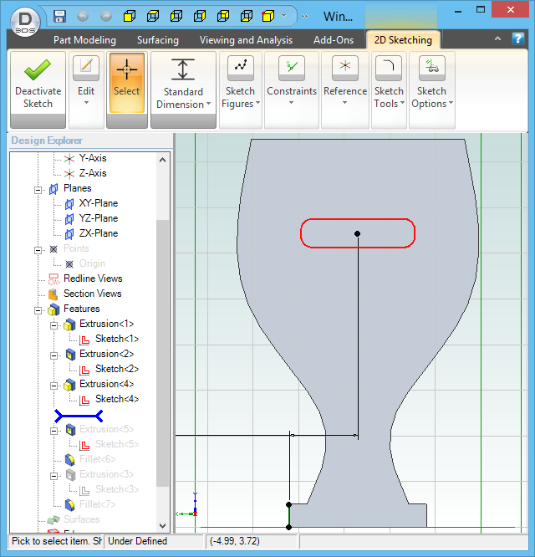Collapse the Points tree node
This screenshot has width=535, height=557.
click(x=38, y=250)
